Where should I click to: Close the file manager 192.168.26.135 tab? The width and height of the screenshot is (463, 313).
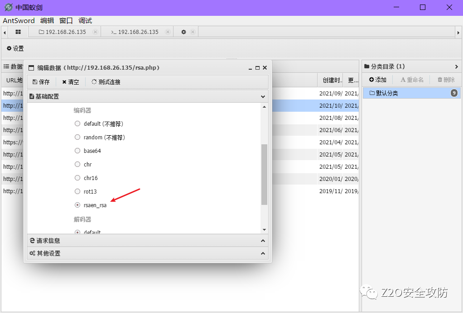pos(95,32)
